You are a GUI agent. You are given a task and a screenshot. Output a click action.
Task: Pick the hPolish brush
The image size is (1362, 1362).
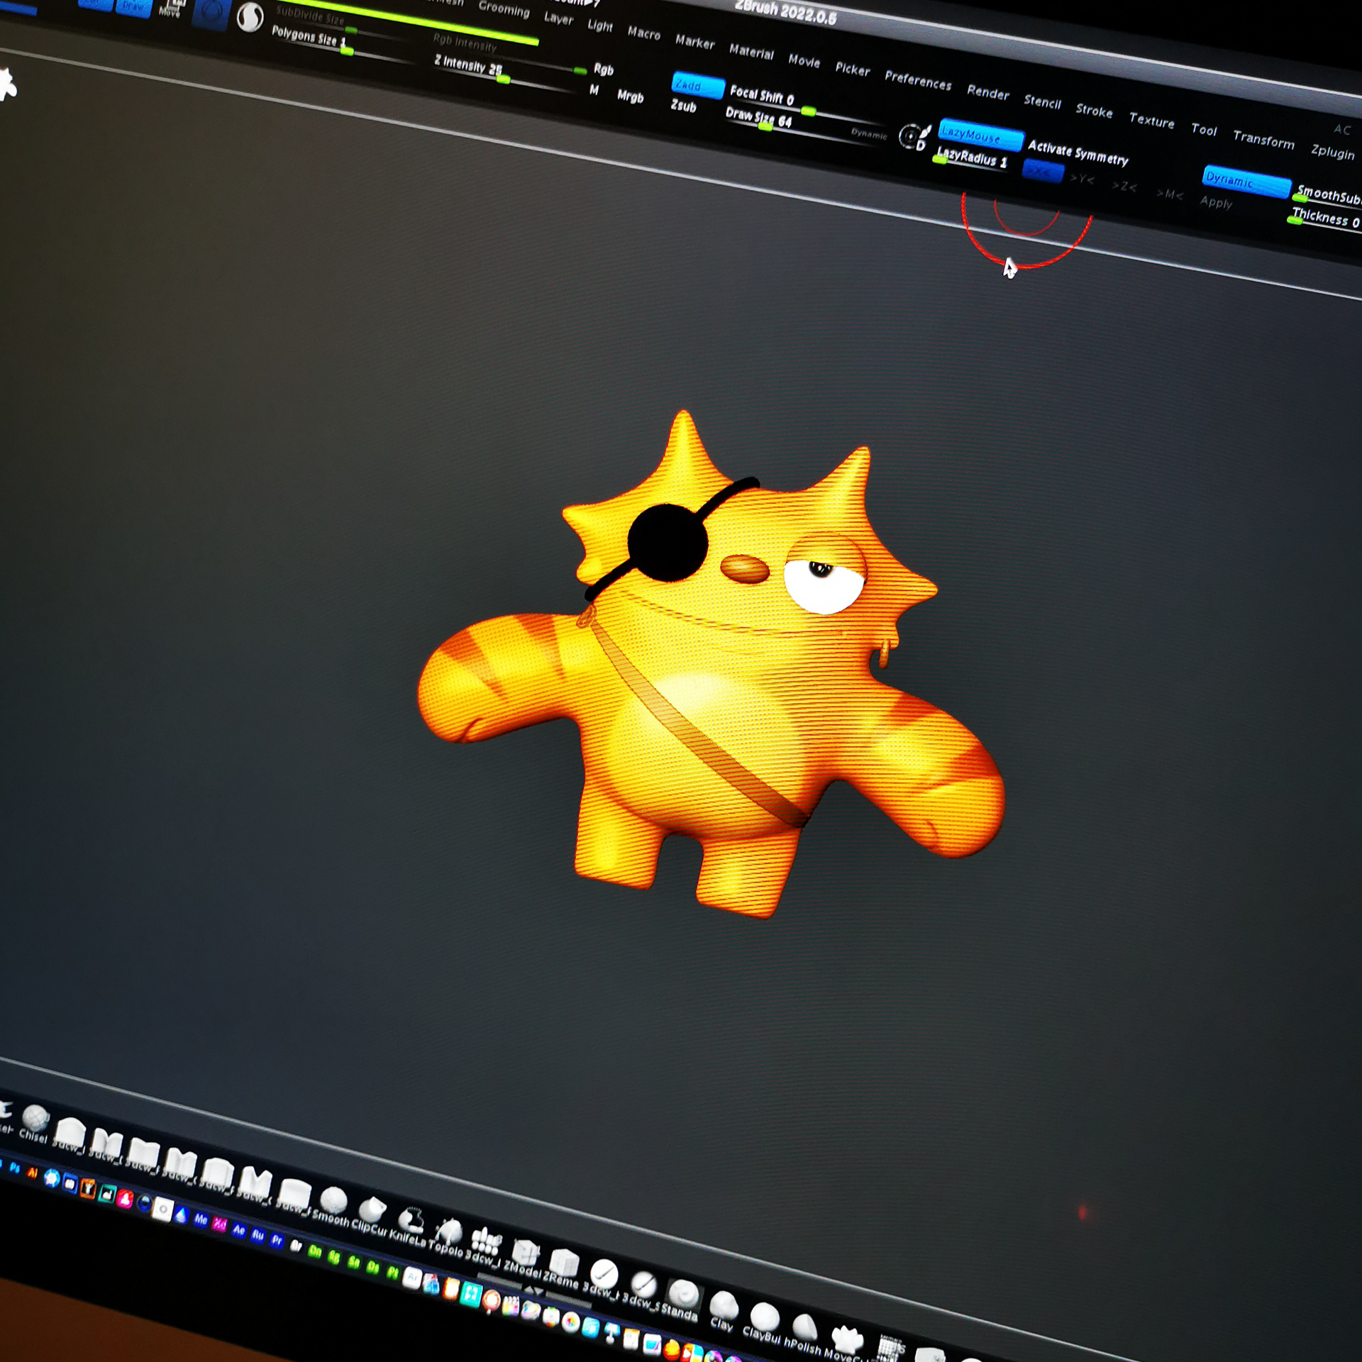point(804,1327)
